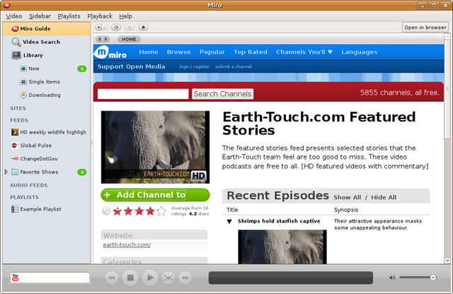Click scrollbar down arrow

447,261
